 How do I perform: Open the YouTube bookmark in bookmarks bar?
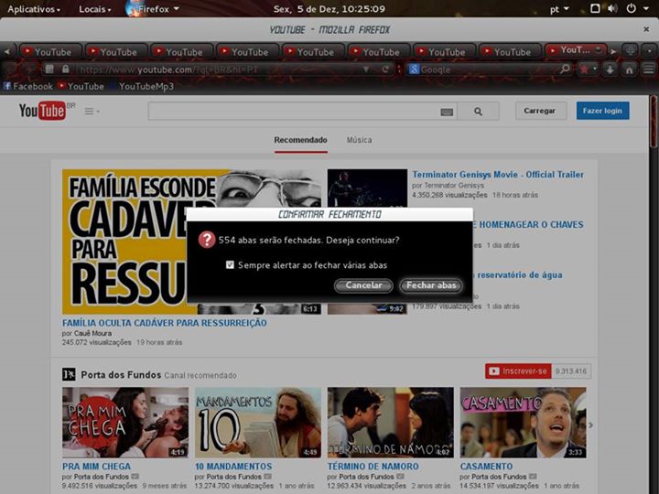click(81, 86)
